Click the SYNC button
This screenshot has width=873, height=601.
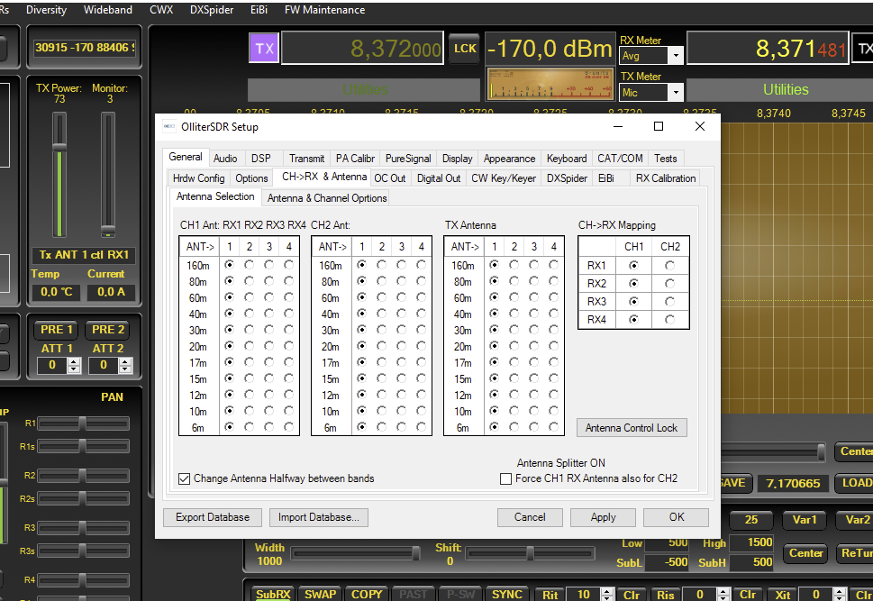coord(507,594)
